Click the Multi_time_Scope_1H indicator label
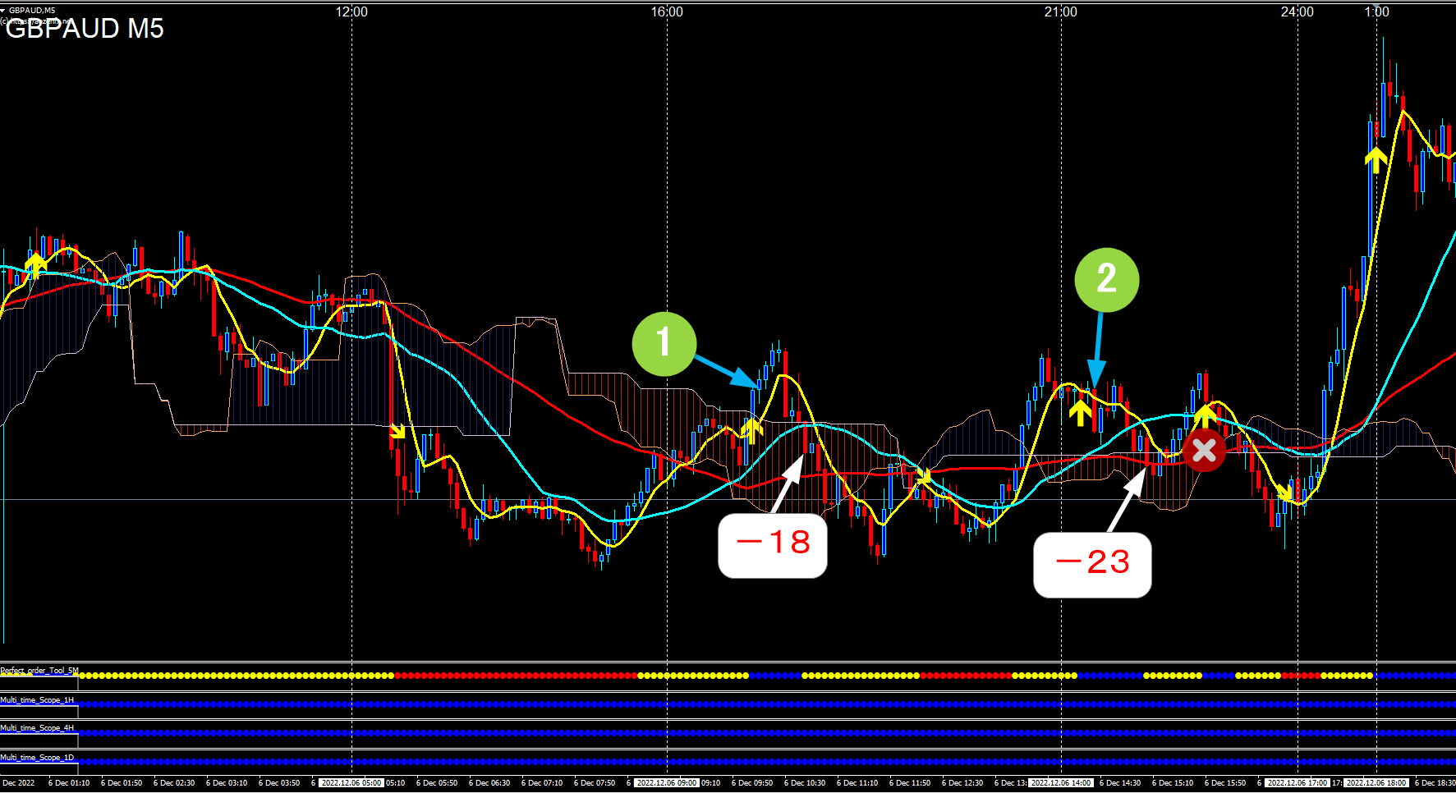Viewport: 1456px width, 793px height. click(37, 700)
